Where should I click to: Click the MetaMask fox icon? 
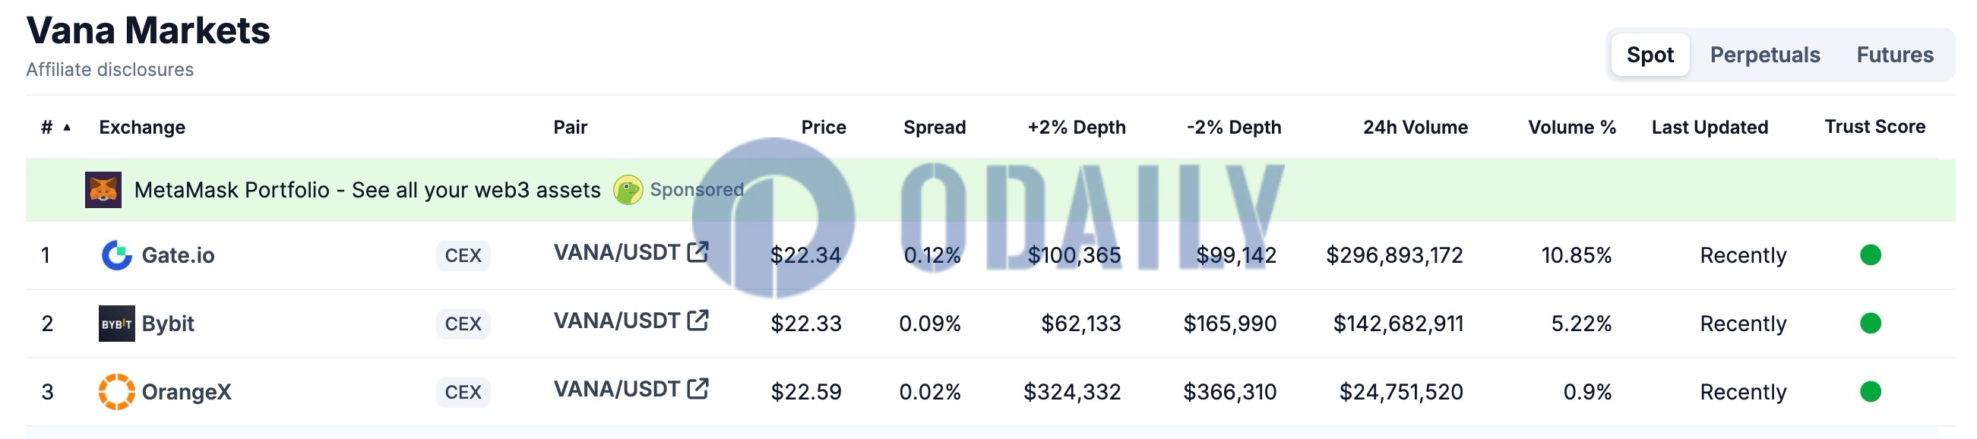pyautogui.click(x=103, y=190)
